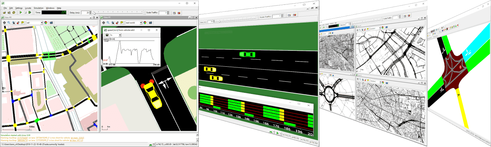
Task: Click the Open simulation folder icon
Action: click(4, 13)
